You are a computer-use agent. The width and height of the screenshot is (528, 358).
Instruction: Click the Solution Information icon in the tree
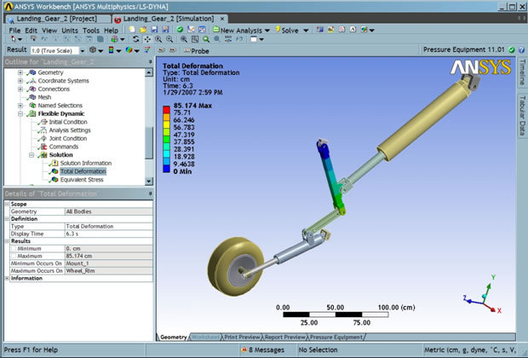(x=53, y=163)
